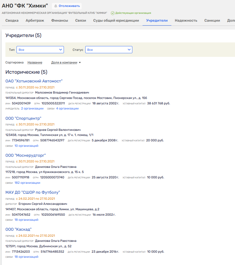Click director name Малоземов Владимир Геннадиевич
The image size is (235, 265).
click(x=62, y=93)
